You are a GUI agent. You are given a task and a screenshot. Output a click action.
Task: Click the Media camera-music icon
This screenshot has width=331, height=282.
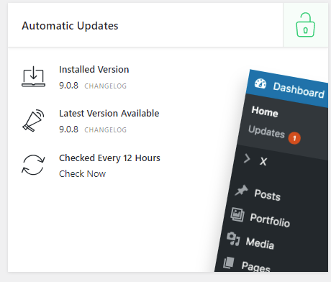coord(233,239)
